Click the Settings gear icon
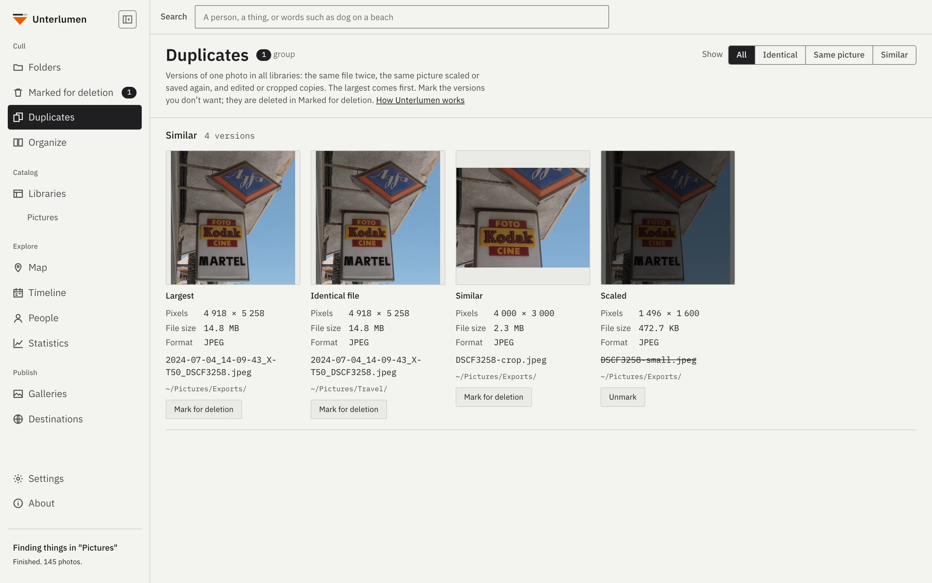Screen dimensions: 932x583 pos(18,478)
